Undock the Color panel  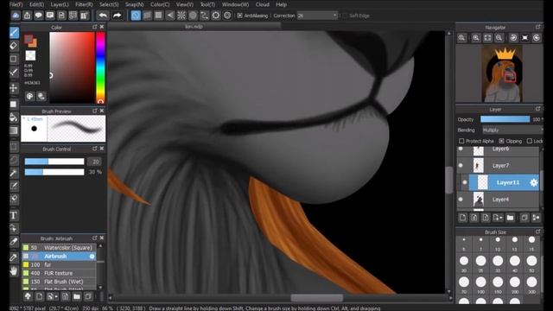pos(94,27)
